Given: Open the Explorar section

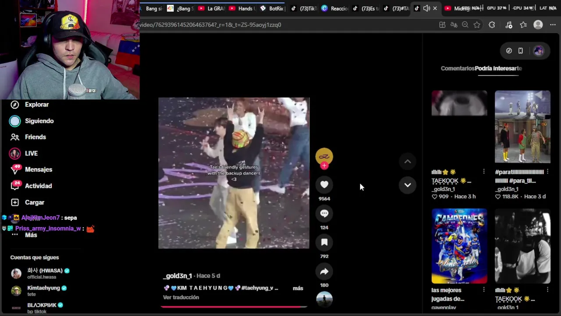Looking at the screenshot, I should click(x=30, y=104).
